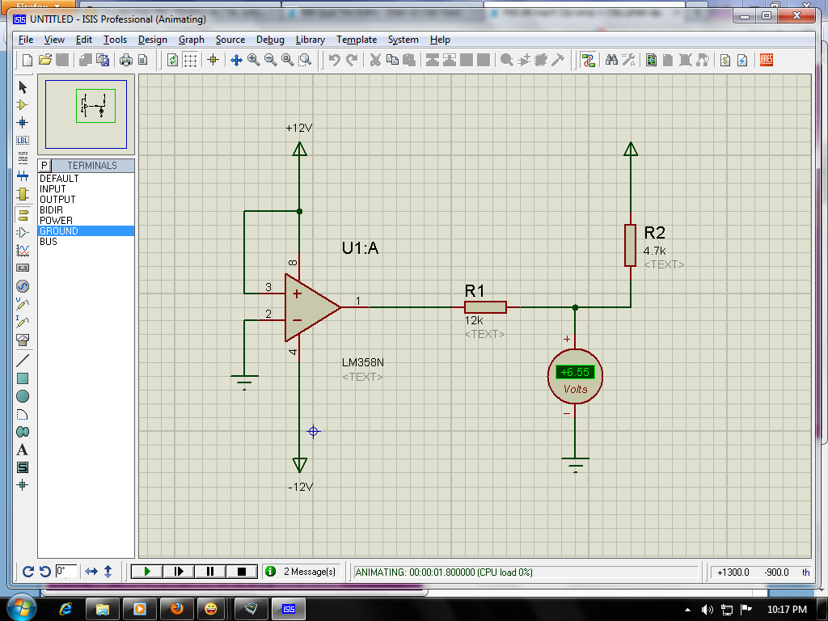Select the Junction dot tool
Screen dimensions: 828x621
coord(23,123)
